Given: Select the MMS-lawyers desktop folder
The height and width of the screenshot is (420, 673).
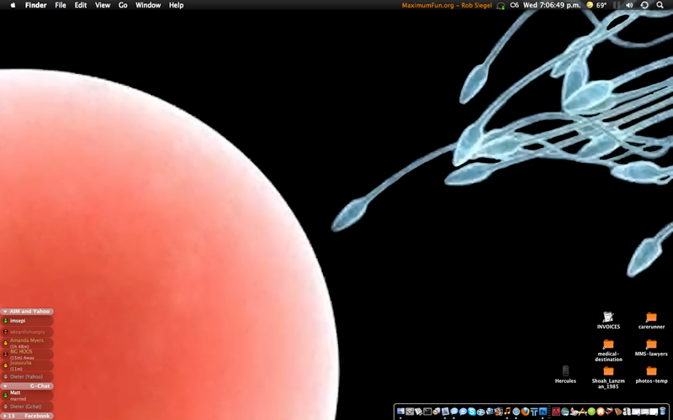Looking at the screenshot, I should click(651, 348).
